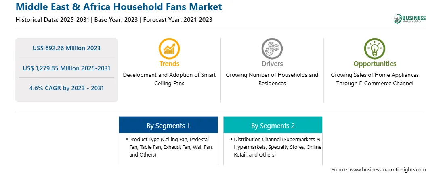The image size is (441, 173).
Task: Click the Middle East & Africa Household Fans Market title
Action: coord(119,7)
